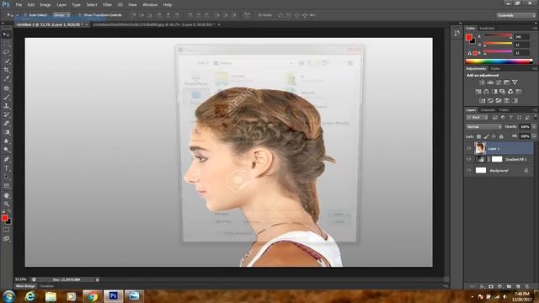Open the Color panel flyout menu
This screenshot has height=303, width=539.
pyautogui.click(x=535, y=28)
